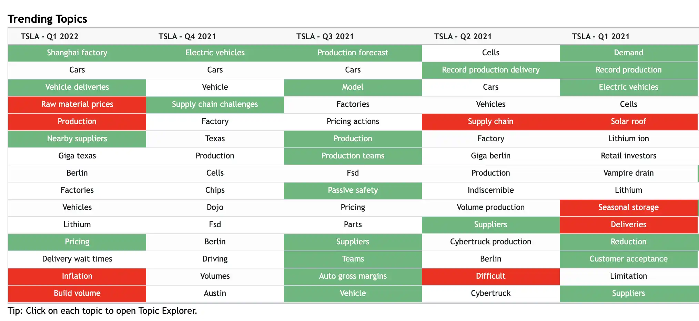Click the Raw material prices topic
Screen dimensions: 699x321
pyautogui.click(x=77, y=104)
